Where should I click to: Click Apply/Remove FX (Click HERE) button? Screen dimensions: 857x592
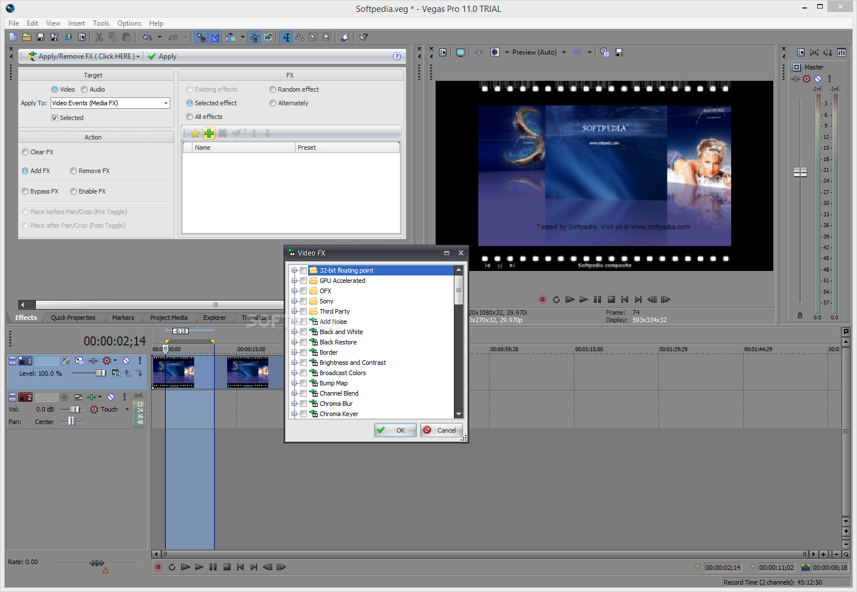point(84,56)
